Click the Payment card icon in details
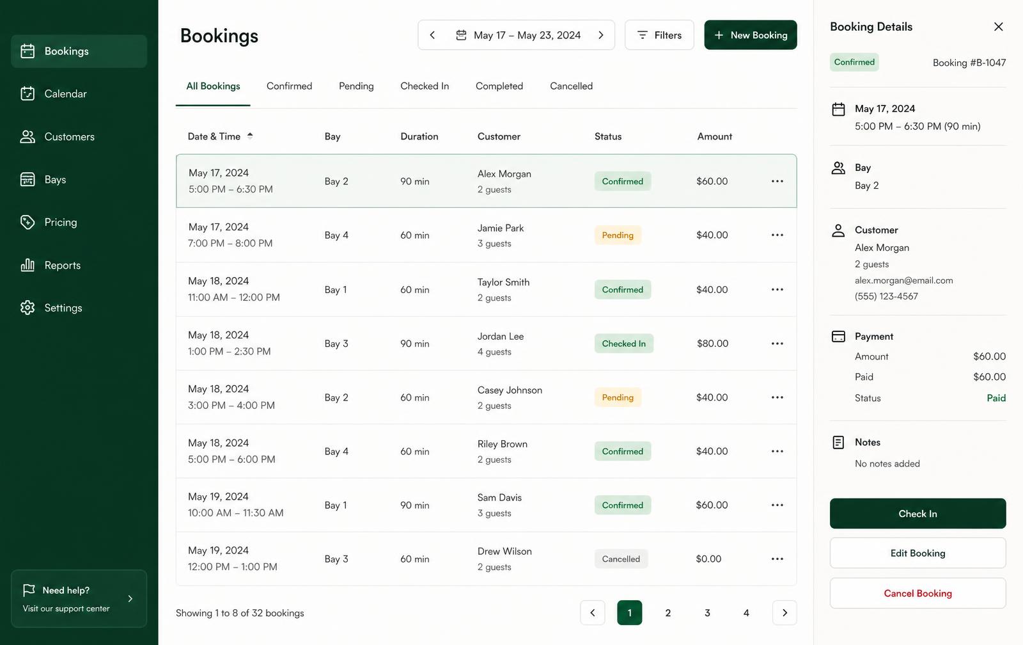The width and height of the screenshot is (1023, 645). 838,337
